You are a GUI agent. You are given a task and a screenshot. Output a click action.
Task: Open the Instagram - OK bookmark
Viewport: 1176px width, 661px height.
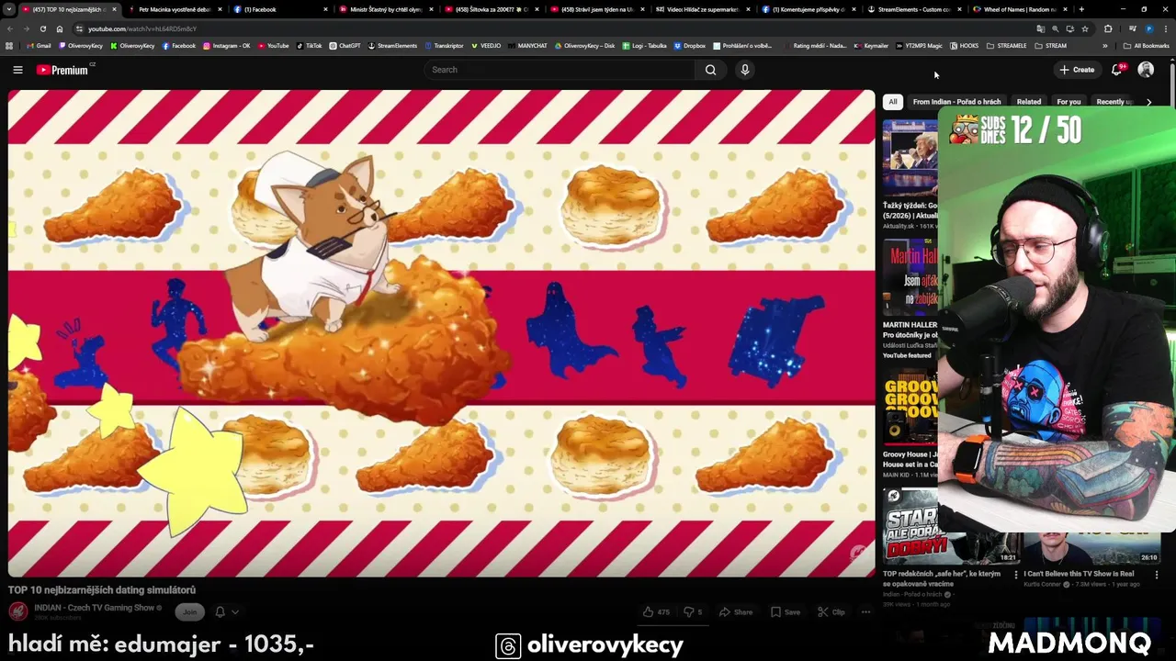pyautogui.click(x=225, y=45)
